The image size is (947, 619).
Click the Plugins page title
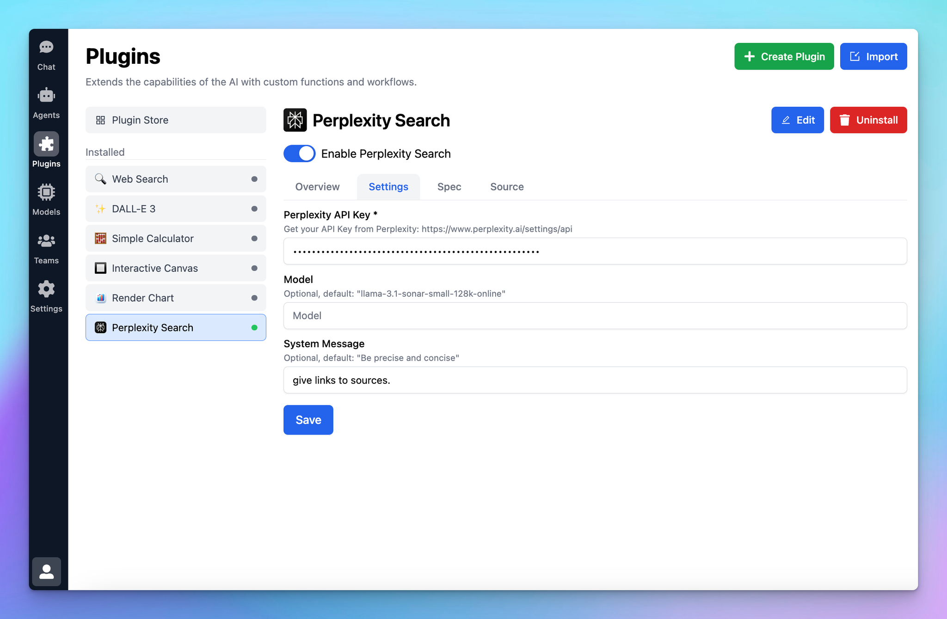point(123,56)
